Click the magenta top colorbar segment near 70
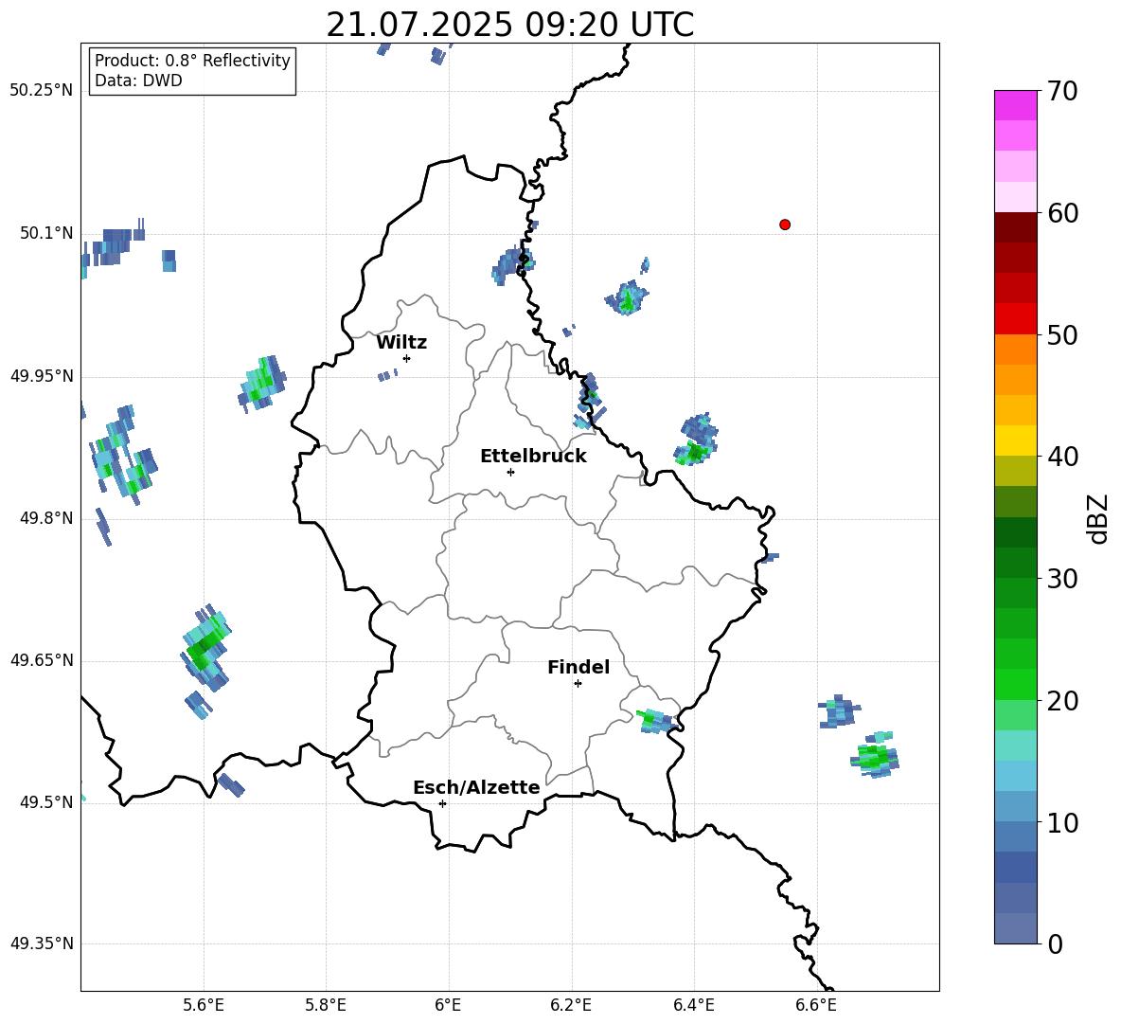1121x1024 pixels. coord(1015,105)
